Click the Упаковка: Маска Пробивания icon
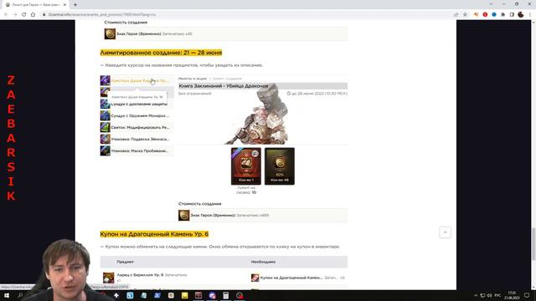 coord(106,150)
